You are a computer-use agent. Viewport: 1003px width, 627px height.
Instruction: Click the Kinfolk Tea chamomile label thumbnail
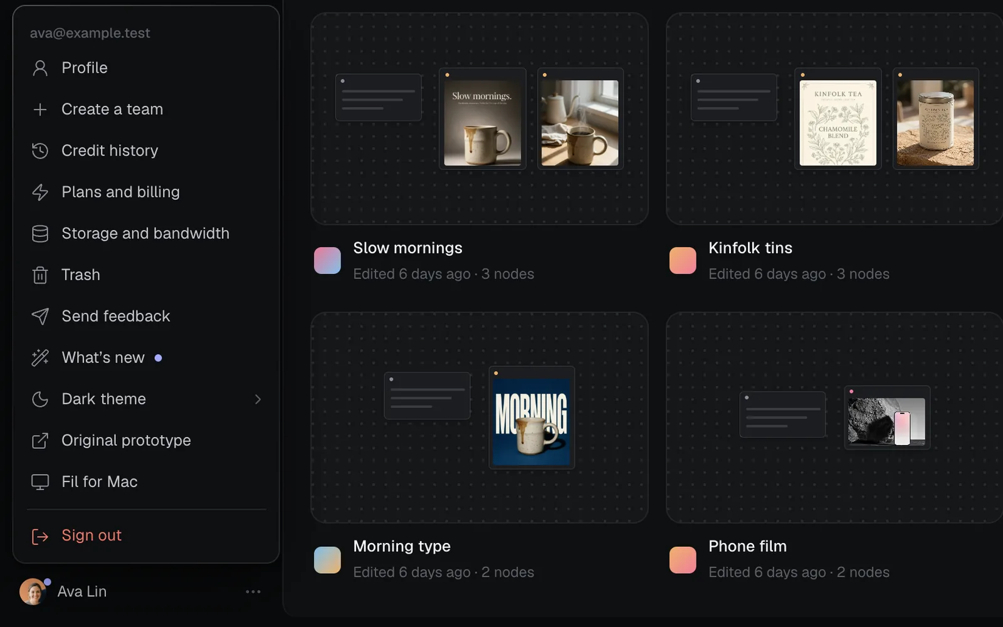[x=838, y=119]
